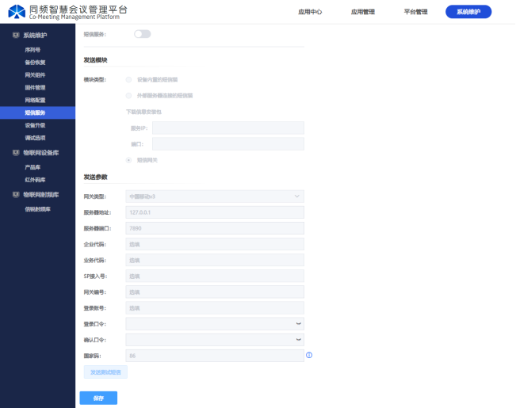516x408 pixels.
Task: Click the 物联网射频库 sidebar section icon
Action: point(16,194)
